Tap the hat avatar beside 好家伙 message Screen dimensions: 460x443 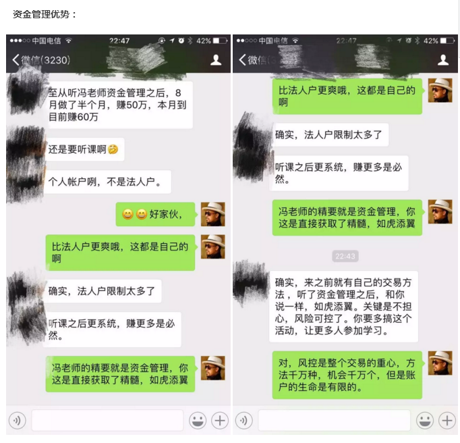click(x=213, y=214)
